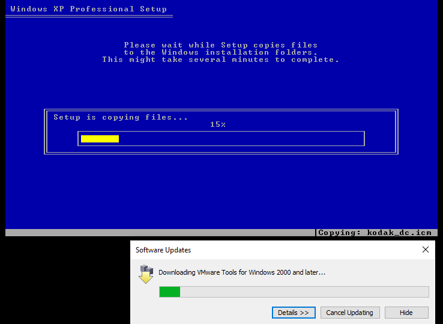Close the Software Updates dialog
This screenshot has height=324, width=443.
[x=425, y=249]
